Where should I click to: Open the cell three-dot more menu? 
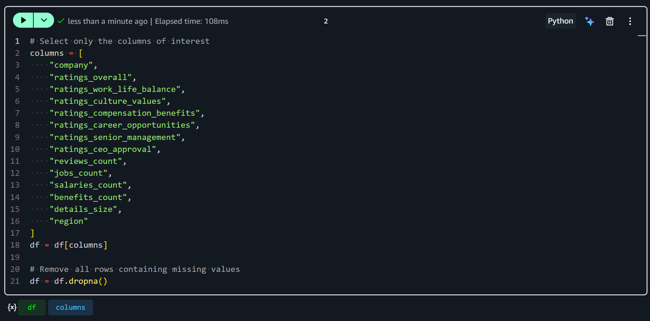click(630, 21)
